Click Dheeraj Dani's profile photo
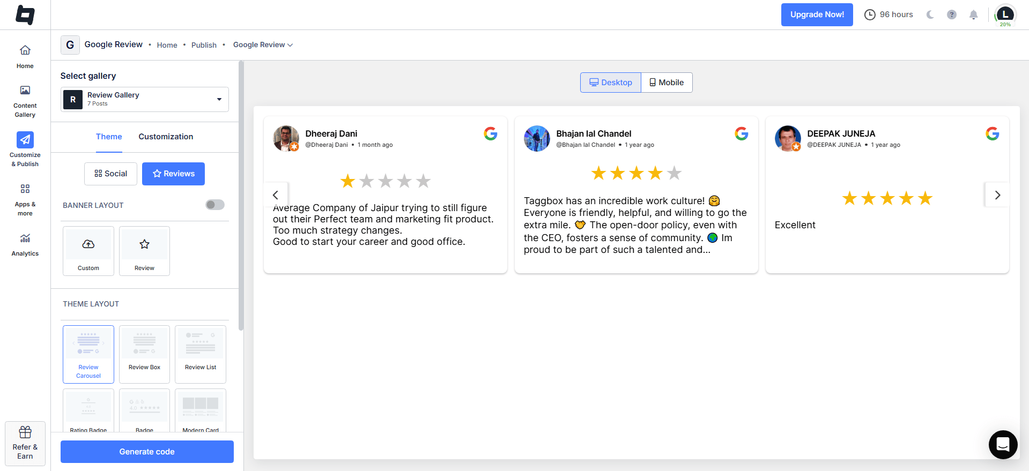This screenshot has width=1029, height=471. pos(286,138)
